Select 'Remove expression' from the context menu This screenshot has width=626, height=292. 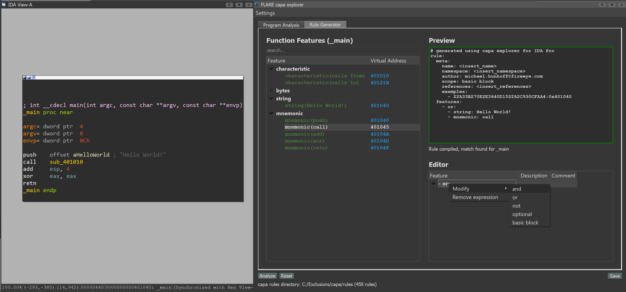click(475, 198)
